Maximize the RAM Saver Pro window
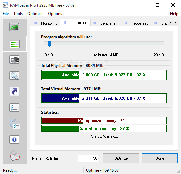The height and width of the screenshot is (174, 181). tap(158, 5)
